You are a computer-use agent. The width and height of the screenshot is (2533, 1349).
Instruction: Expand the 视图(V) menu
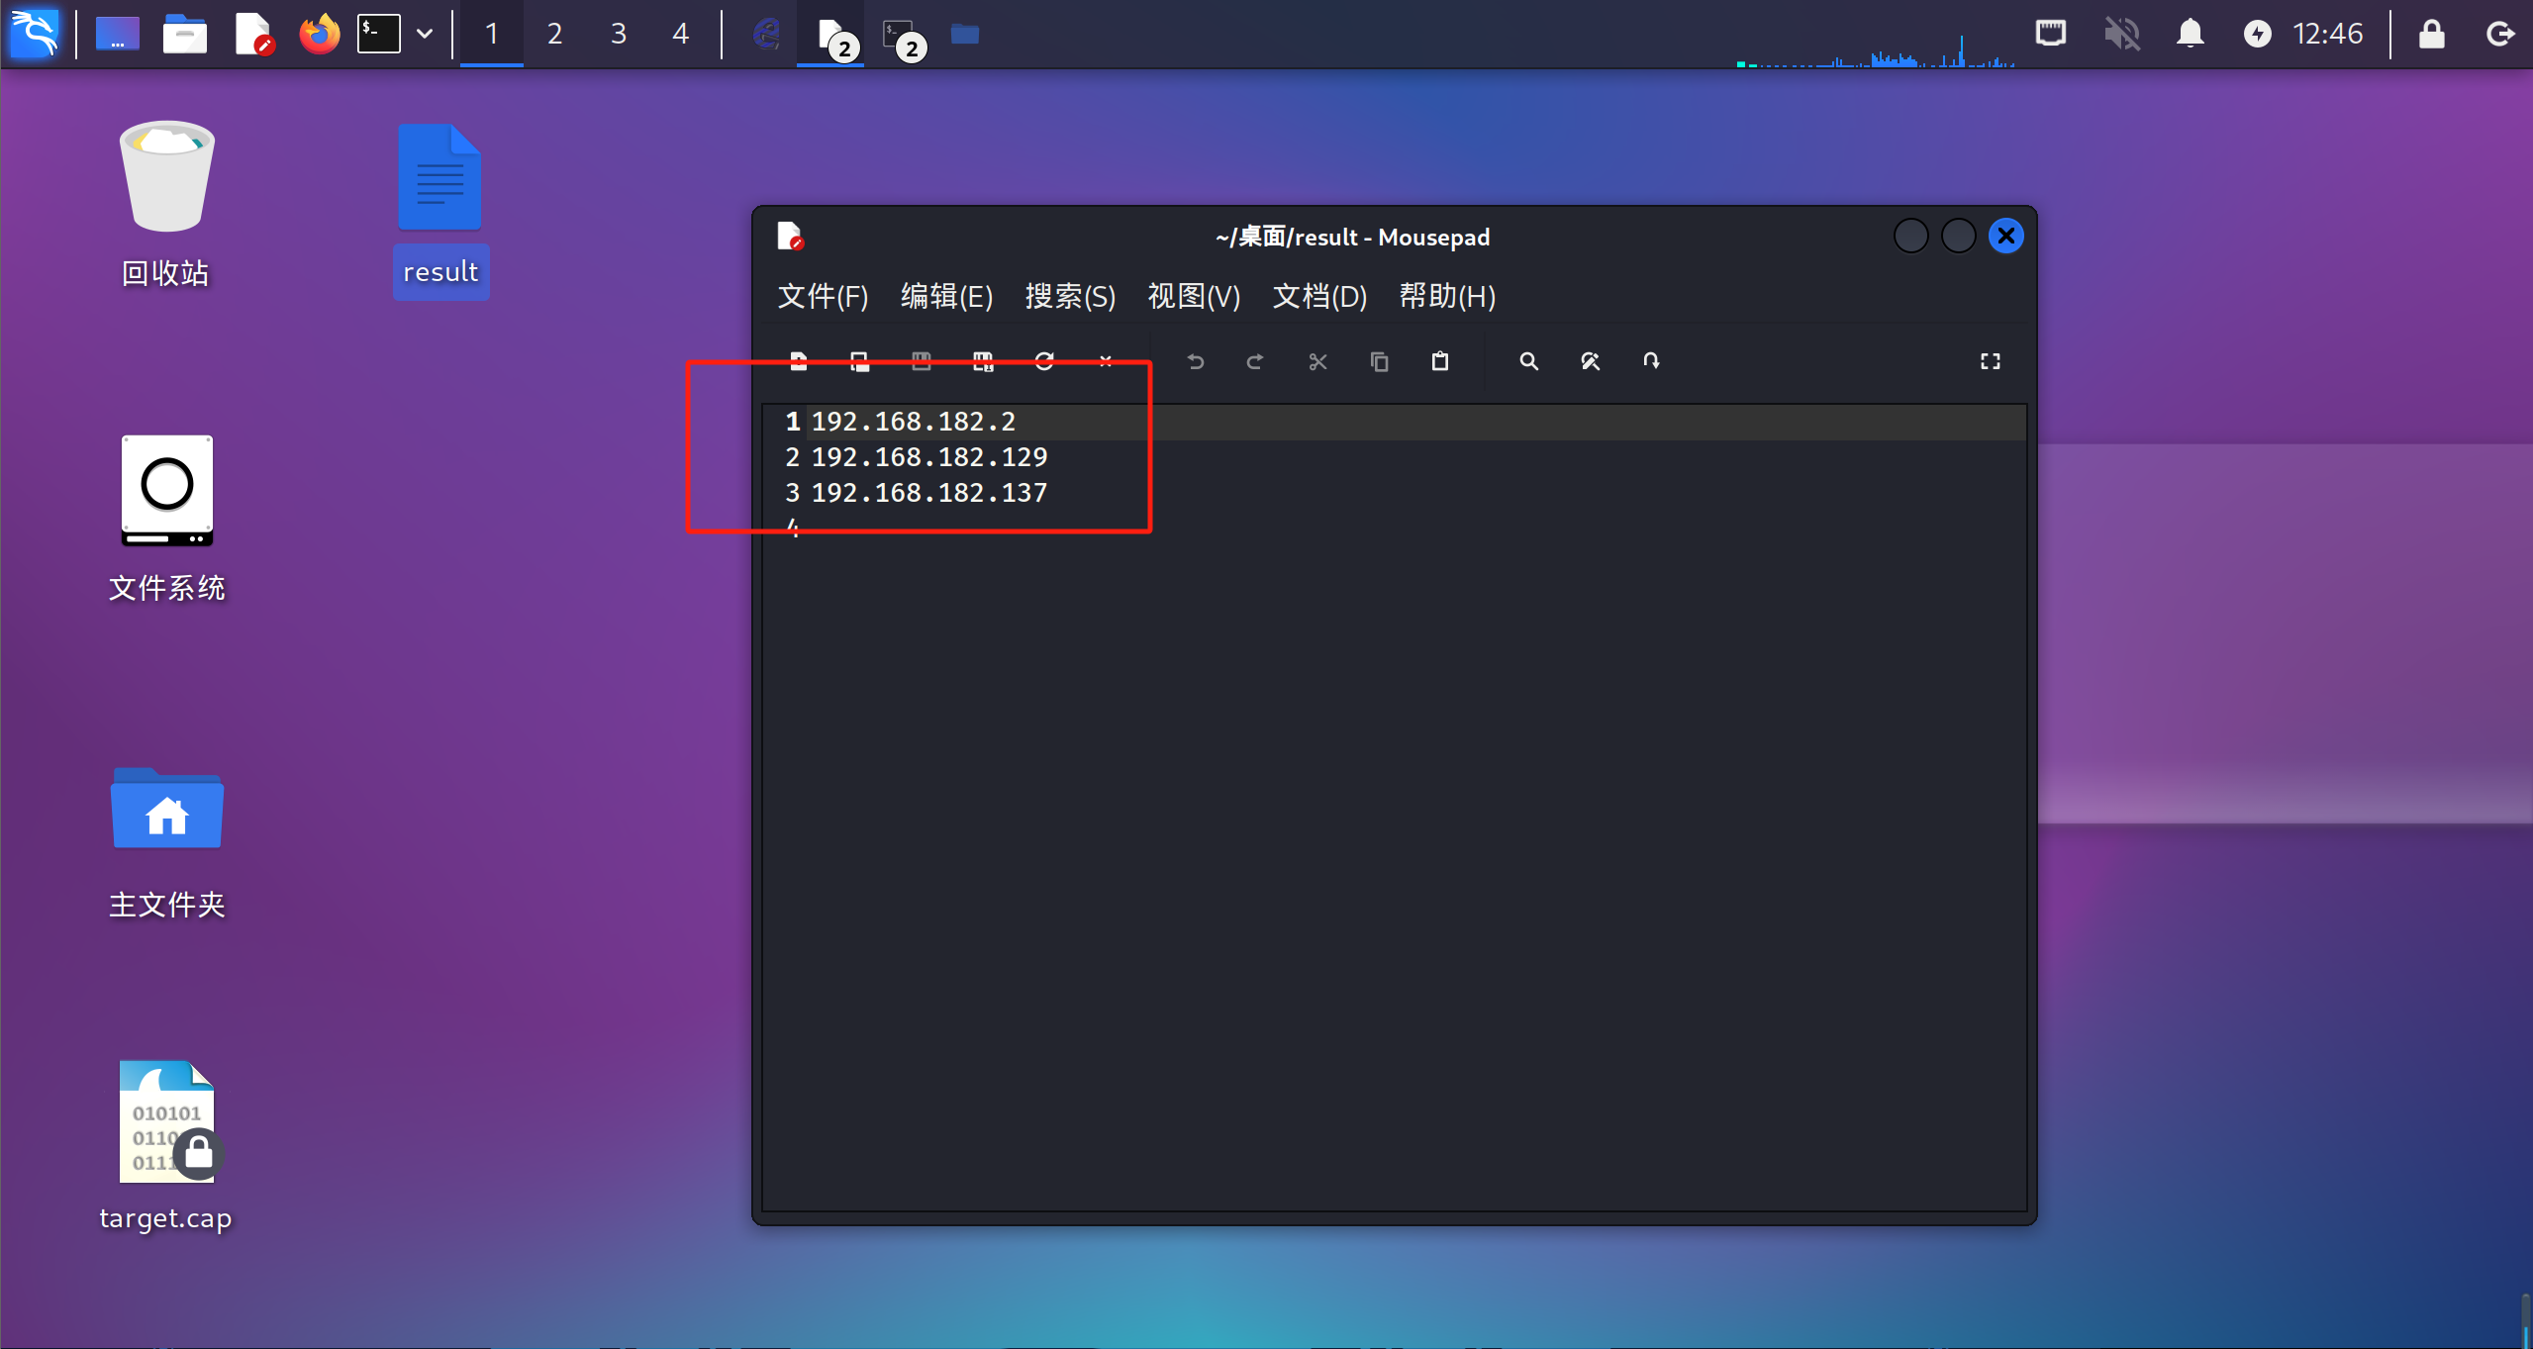coord(1194,296)
